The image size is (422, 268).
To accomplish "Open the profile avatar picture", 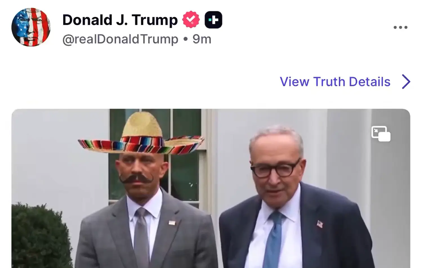I will 31,27.
